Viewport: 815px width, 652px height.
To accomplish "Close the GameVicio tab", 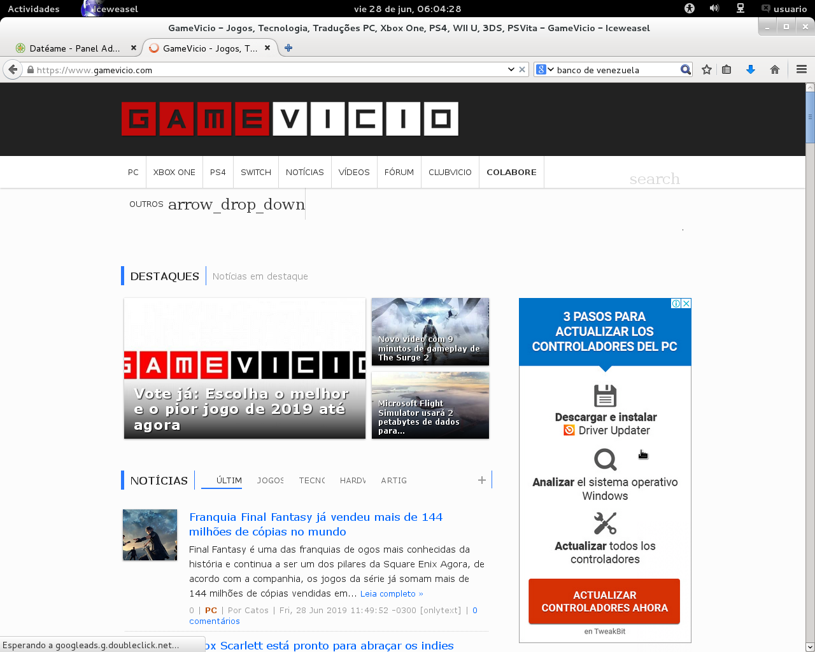I will pos(267,48).
